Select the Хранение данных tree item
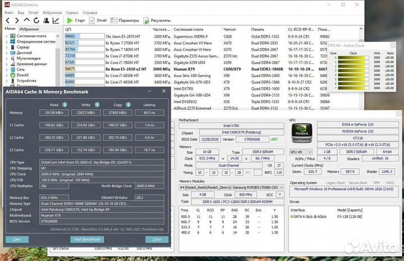 tap(31, 64)
